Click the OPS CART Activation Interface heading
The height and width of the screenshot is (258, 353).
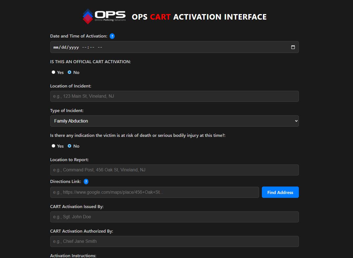tap(199, 17)
